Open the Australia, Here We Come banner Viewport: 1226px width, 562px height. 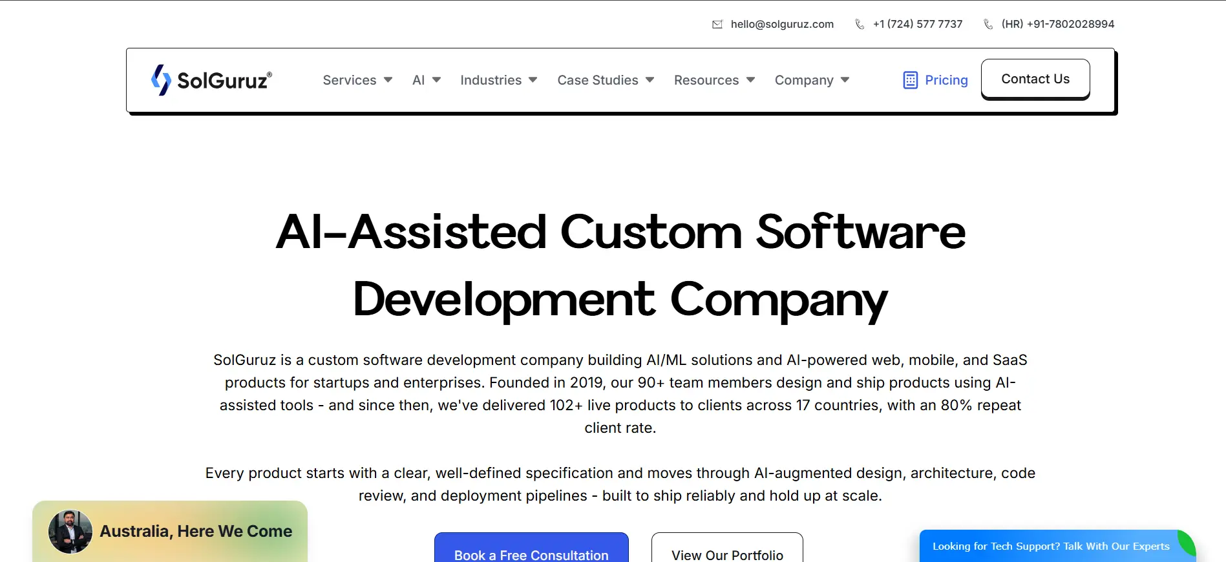[170, 532]
